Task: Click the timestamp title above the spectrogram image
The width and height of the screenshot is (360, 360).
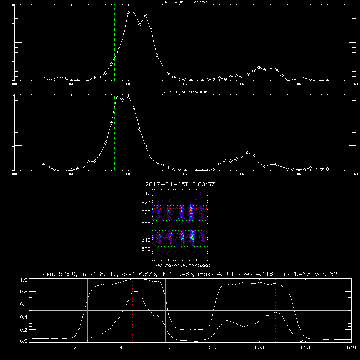Action: coord(180,184)
